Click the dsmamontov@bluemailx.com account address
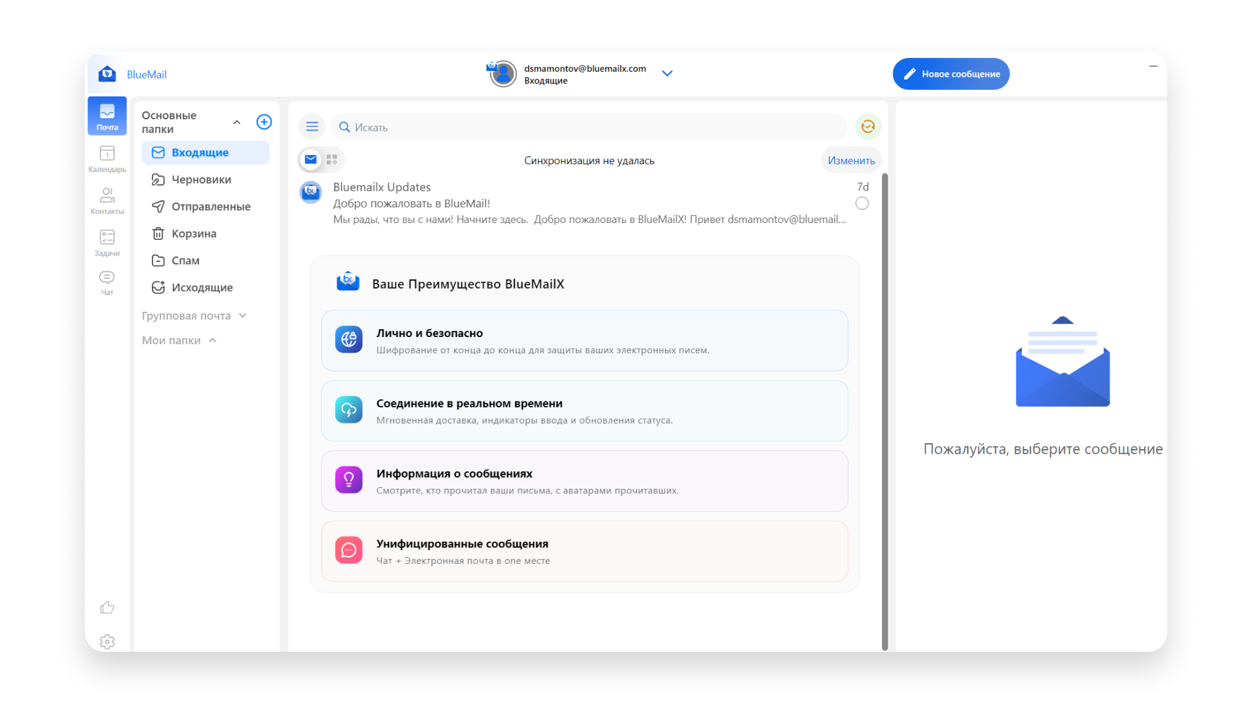1252x704 pixels. click(x=585, y=68)
